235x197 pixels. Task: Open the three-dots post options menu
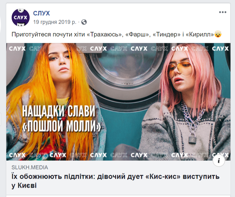pos(222,12)
